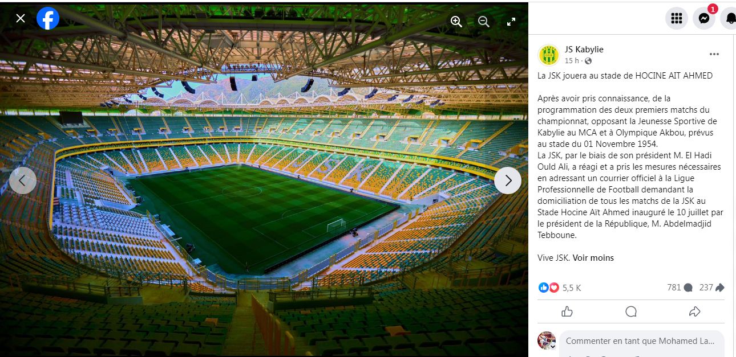Zoom in on the stadium photo
736x357 pixels.
pos(456,22)
